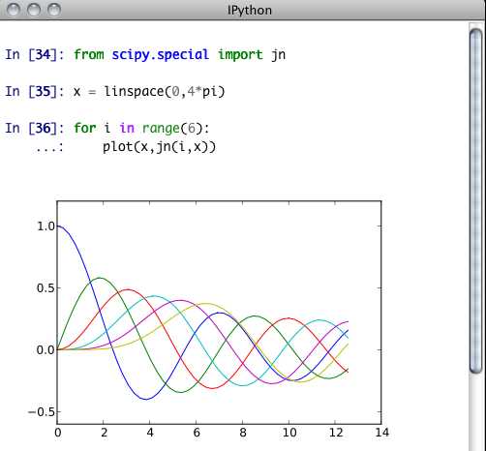This screenshot has width=486, height=451.
Task: Click the blue curve's peak at 1.0
Action: click(x=59, y=226)
